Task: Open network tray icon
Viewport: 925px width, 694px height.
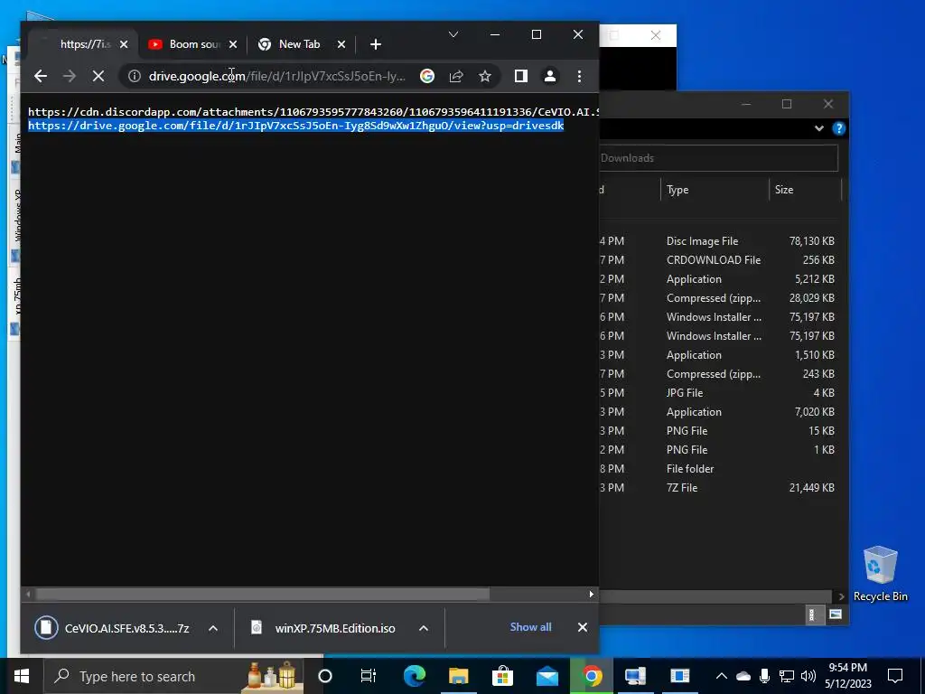Action: 787,676
